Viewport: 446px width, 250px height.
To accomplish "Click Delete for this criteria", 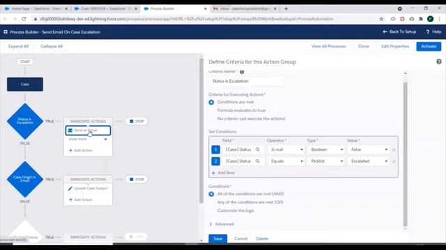I will (262, 239).
